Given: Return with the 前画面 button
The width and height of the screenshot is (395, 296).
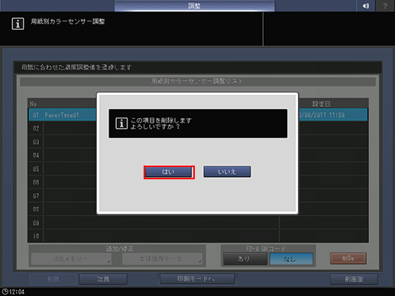Looking at the screenshot, I should [354, 279].
